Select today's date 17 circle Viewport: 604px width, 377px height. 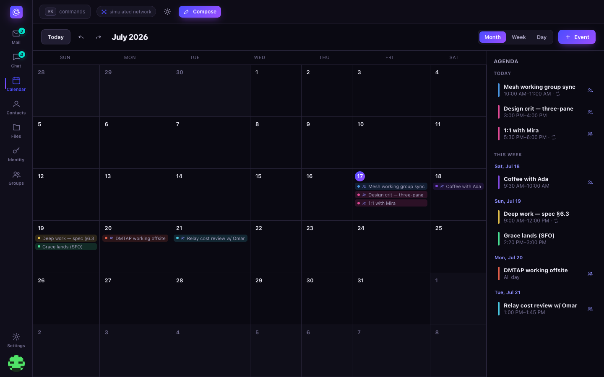click(x=360, y=176)
